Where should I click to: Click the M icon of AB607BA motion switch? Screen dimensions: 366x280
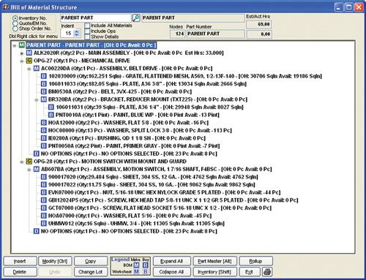(x=37, y=169)
